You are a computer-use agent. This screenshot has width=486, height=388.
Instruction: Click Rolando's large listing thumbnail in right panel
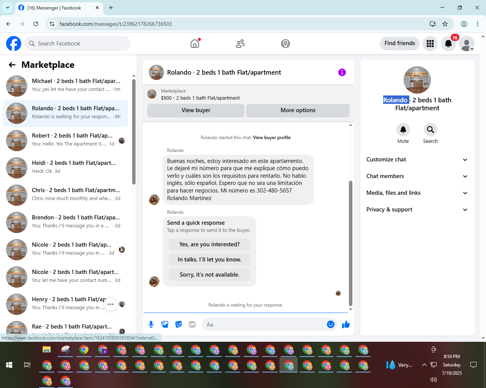coord(417,80)
